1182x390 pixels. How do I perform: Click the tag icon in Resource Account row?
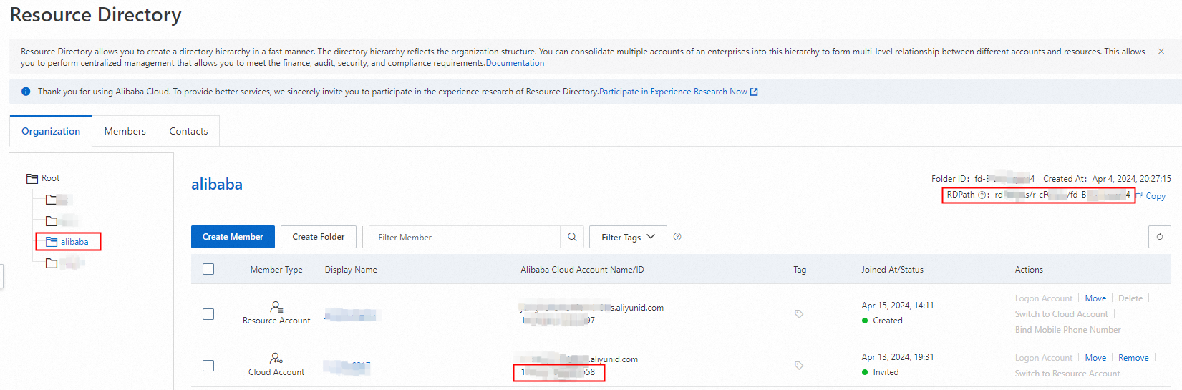pos(799,314)
